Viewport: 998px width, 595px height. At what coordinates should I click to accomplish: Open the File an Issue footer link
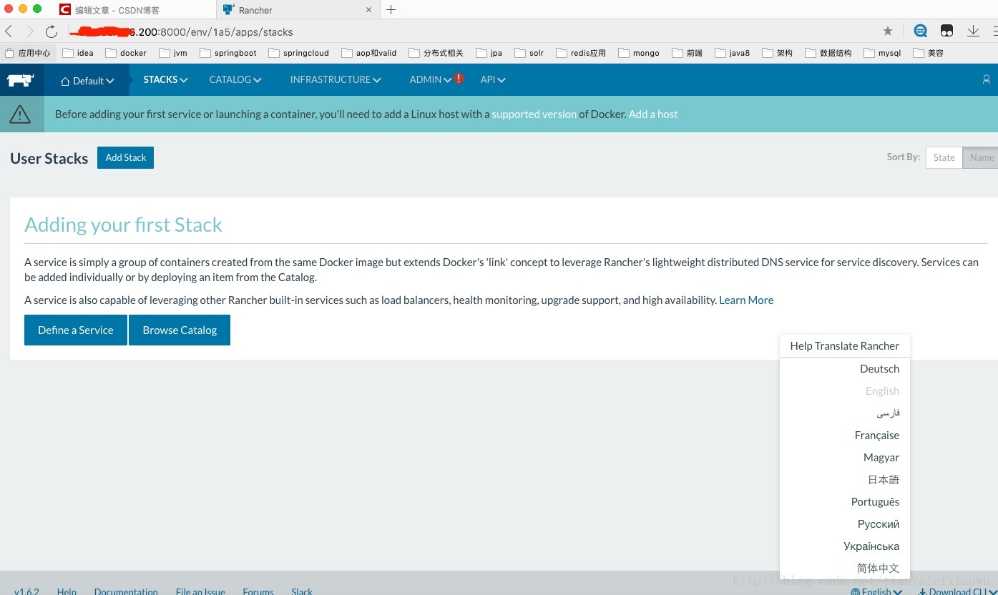200,591
